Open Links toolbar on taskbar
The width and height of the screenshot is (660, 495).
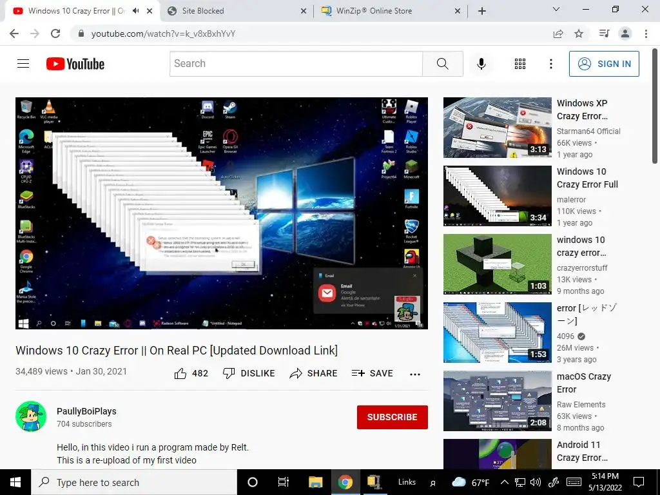(x=407, y=482)
